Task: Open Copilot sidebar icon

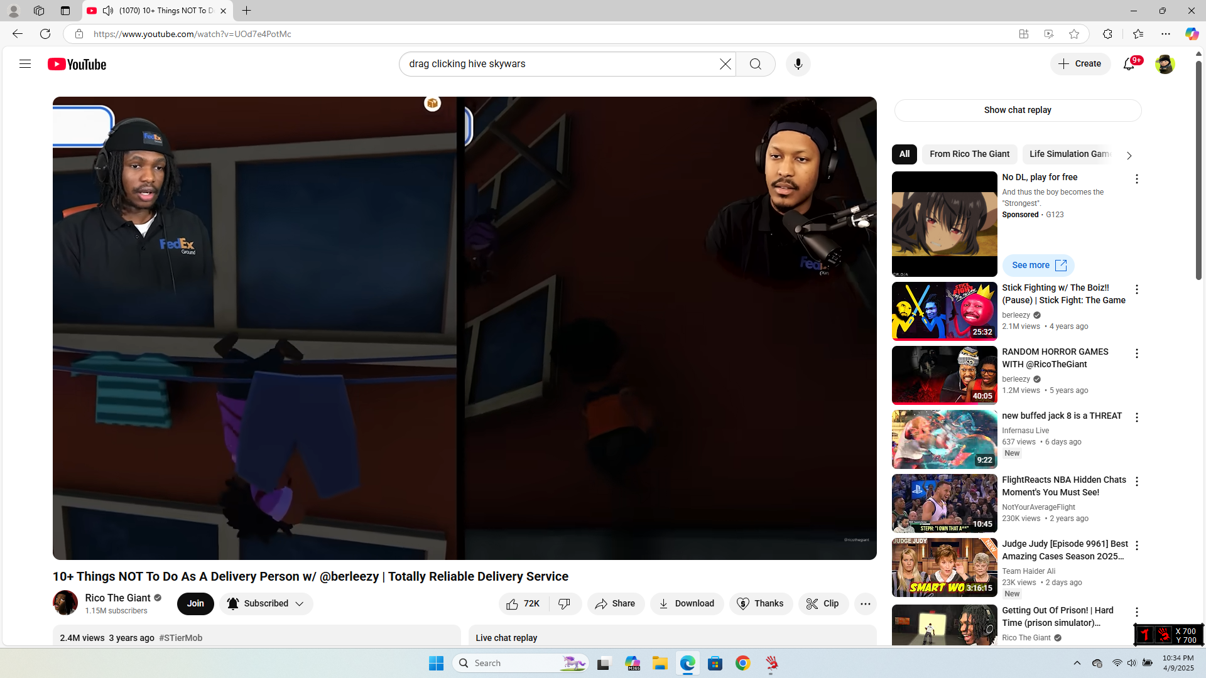Action: [x=1192, y=34]
